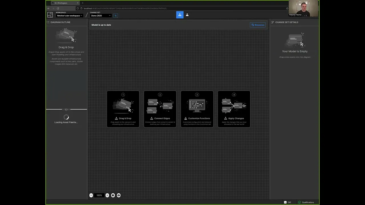The image size is (365, 205).
Task: Open the Workspace dropdown "fletcher's dev workspace"
Action: pos(70,16)
